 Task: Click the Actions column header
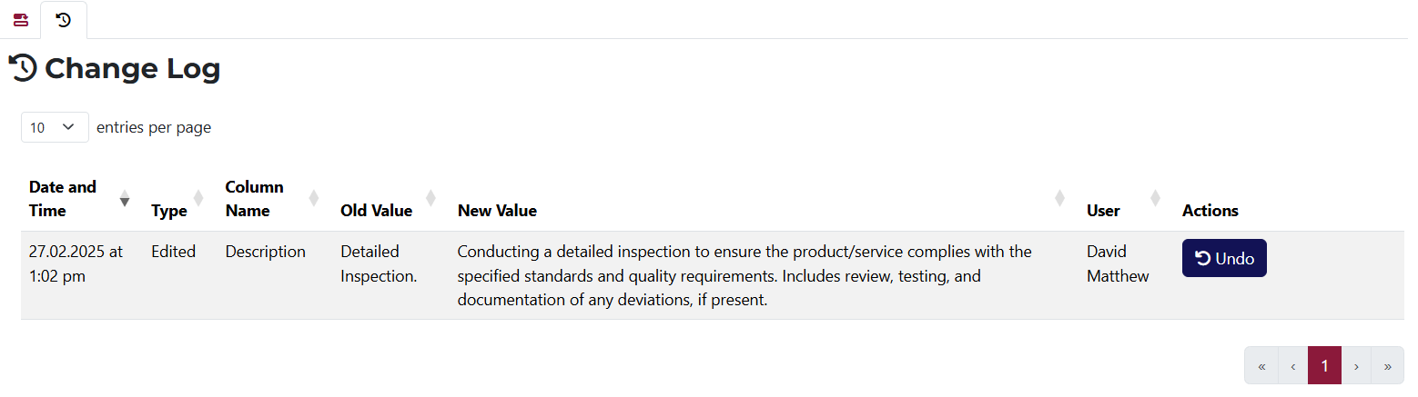point(1210,211)
